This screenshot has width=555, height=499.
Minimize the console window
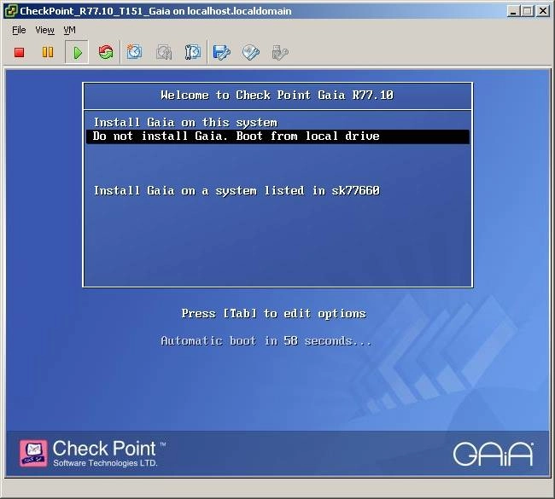click(512, 11)
